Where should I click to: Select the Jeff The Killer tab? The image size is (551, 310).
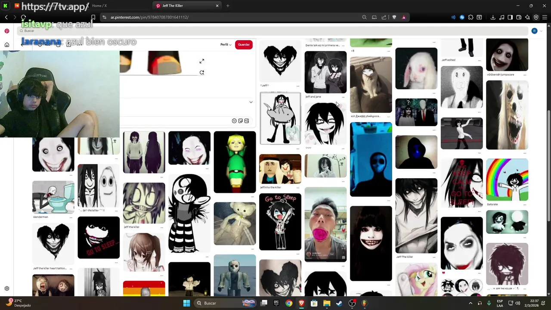pos(187,6)
